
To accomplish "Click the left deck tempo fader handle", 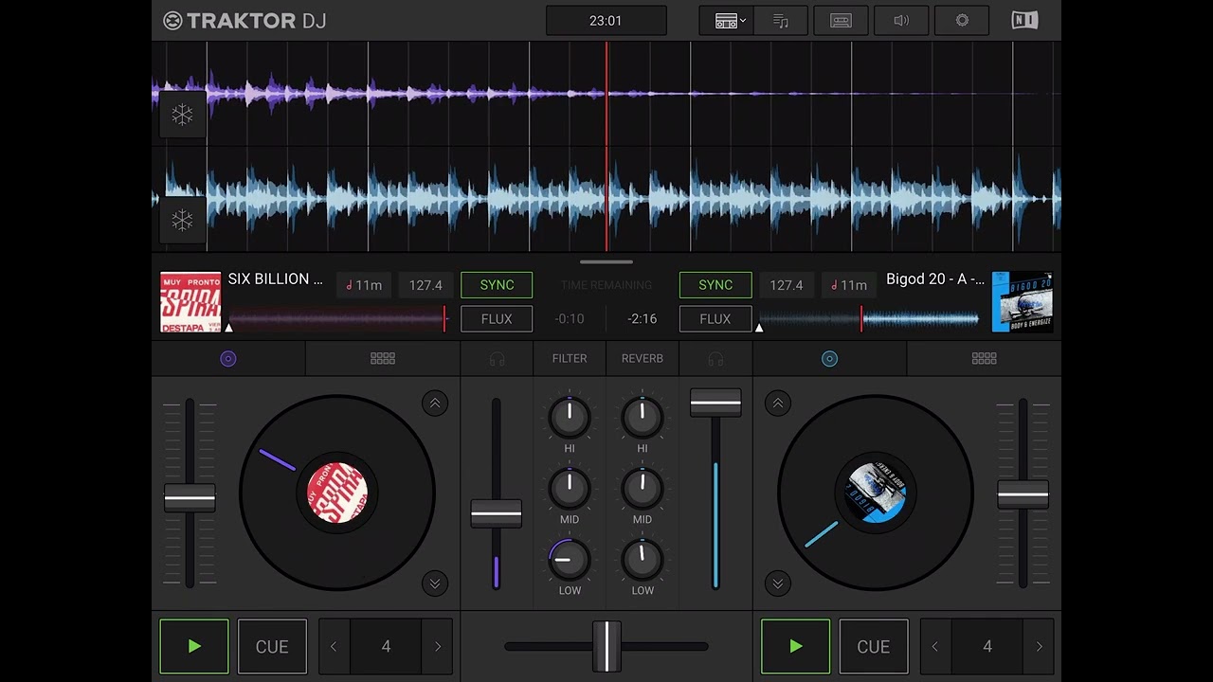I will click(190, 497).
